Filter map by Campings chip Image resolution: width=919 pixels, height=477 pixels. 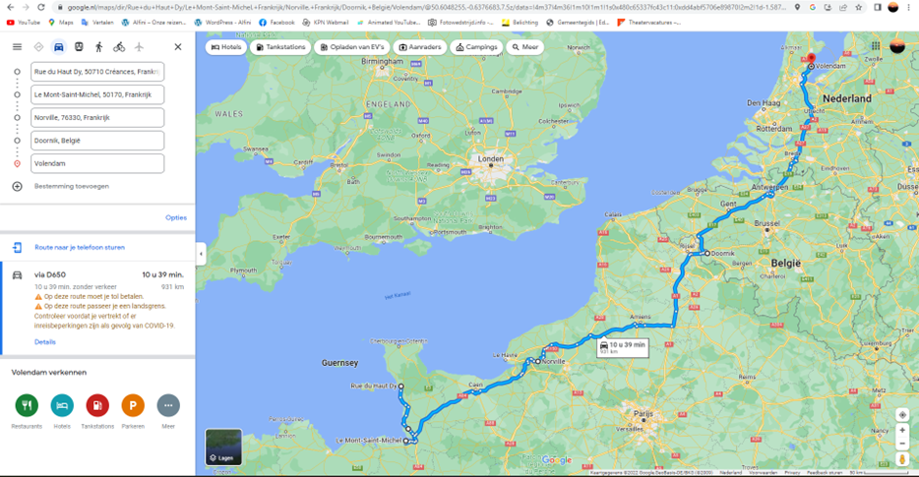tap(476, 47)
